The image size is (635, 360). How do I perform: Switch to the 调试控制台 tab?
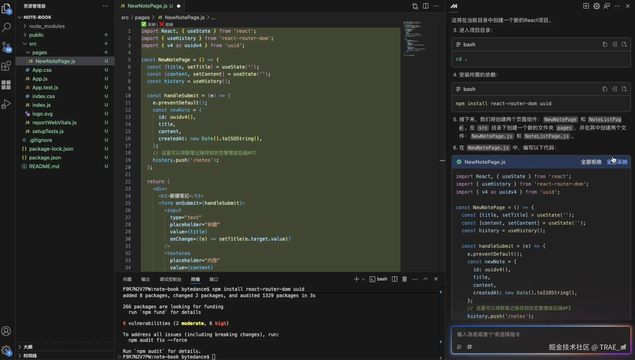coord(170,279)
